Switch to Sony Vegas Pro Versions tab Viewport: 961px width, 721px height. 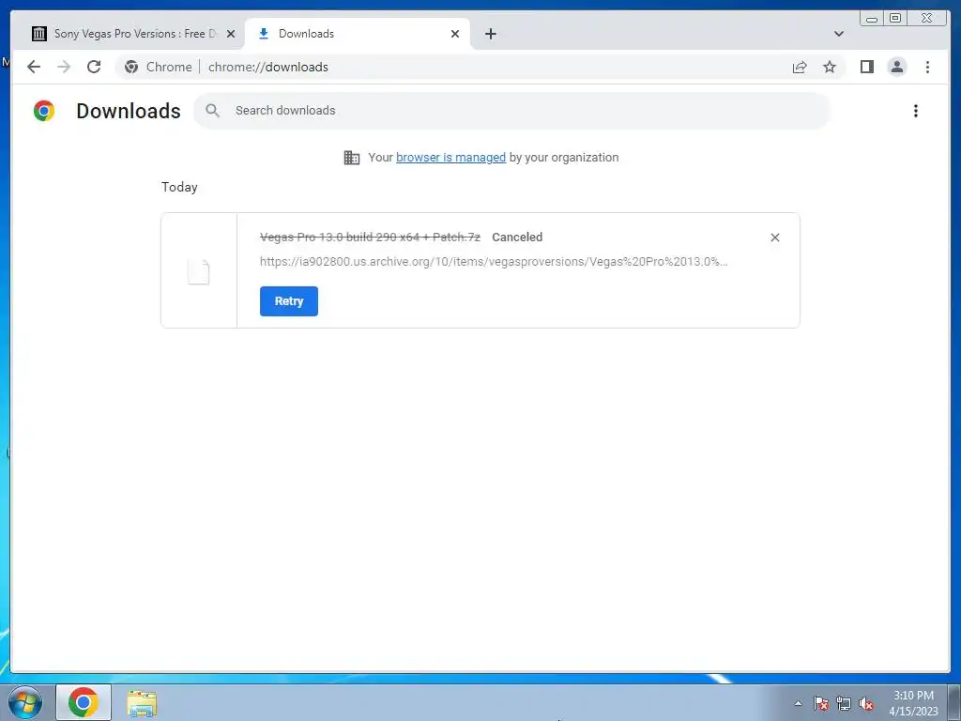(x=133, y=34)
